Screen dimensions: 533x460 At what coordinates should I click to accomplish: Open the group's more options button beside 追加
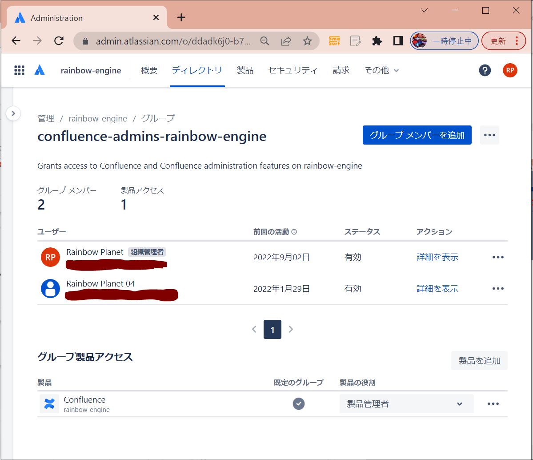(x=489, y=135)
